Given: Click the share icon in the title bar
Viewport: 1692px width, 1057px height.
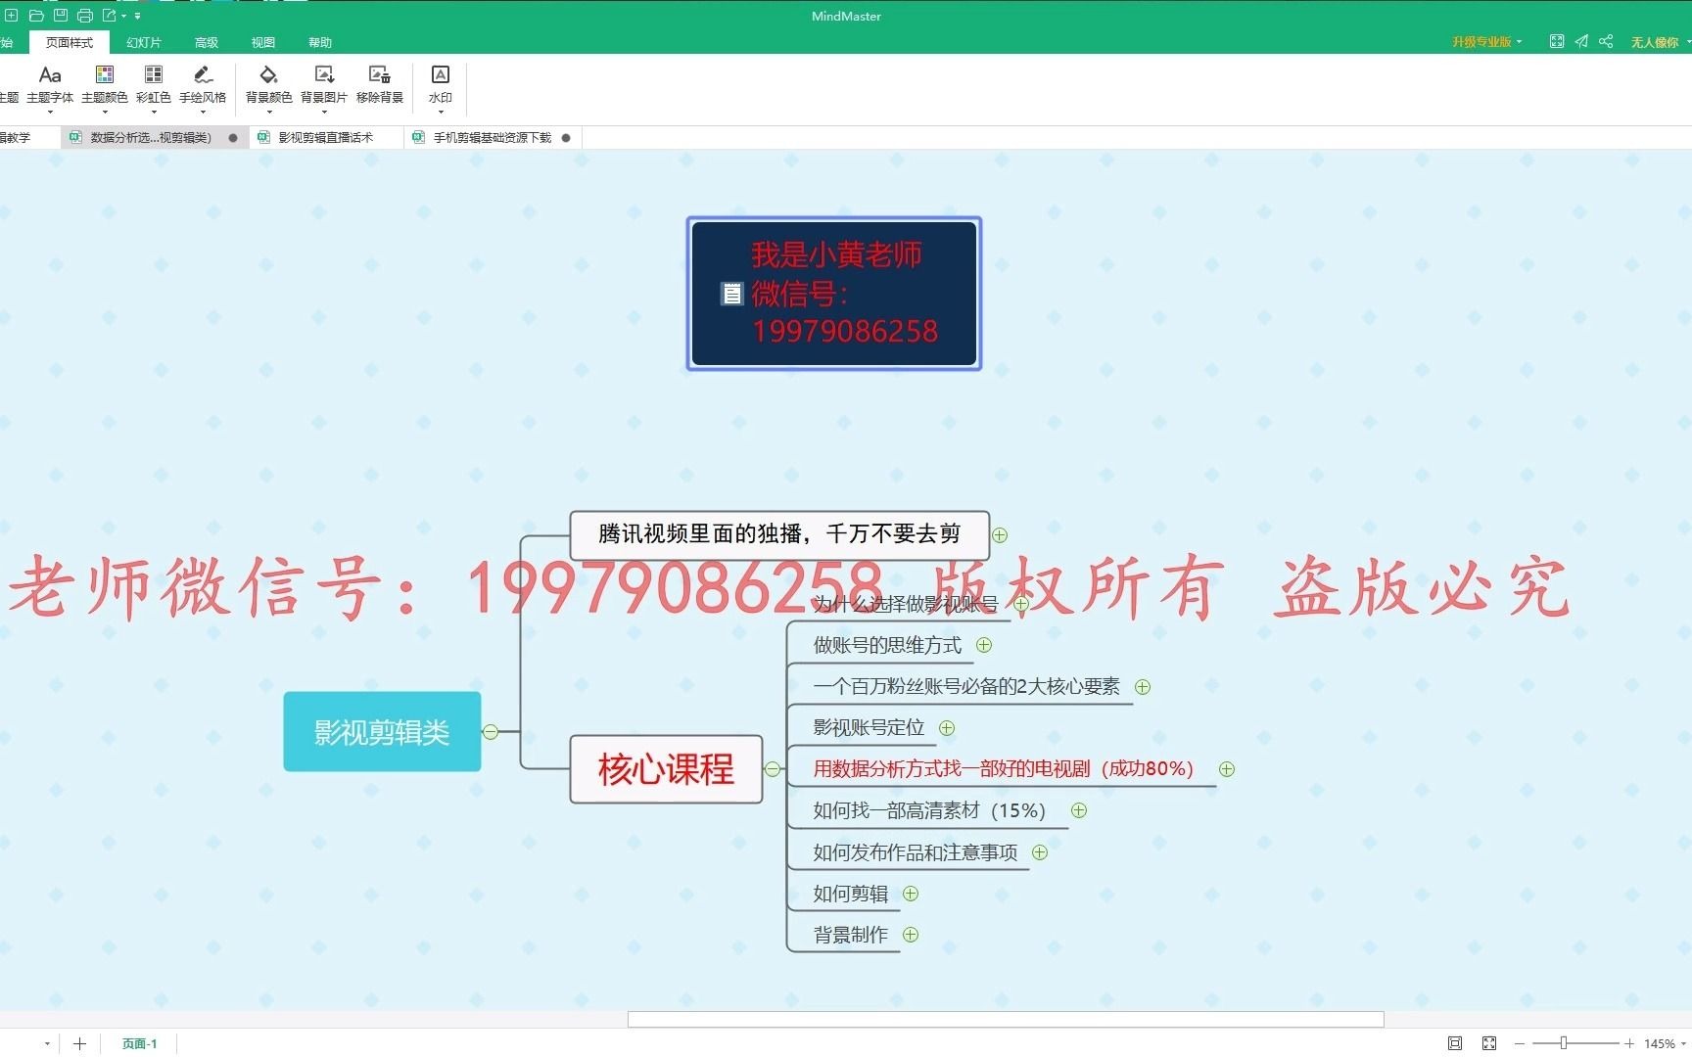Looking at the screenshot, I should [x=1606, y=41].
